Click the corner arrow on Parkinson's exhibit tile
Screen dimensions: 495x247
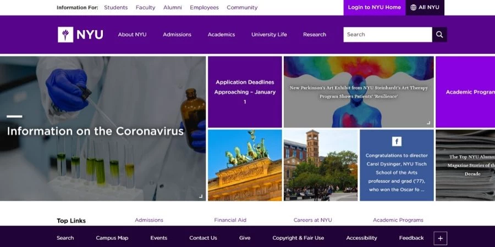(428, 123)
